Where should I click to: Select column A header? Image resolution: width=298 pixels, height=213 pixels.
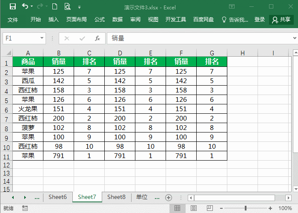[28, 53]
